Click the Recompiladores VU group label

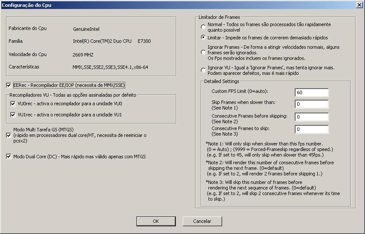point(72,95)
